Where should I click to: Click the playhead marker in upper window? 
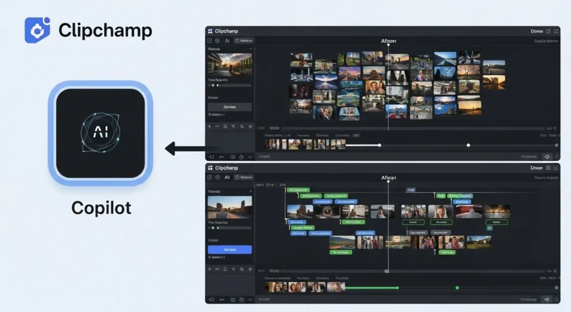tap(388, 45)
